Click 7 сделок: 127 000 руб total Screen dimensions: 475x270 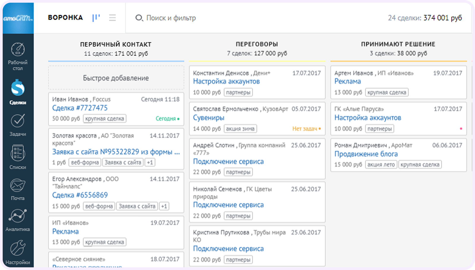[257, 53]
